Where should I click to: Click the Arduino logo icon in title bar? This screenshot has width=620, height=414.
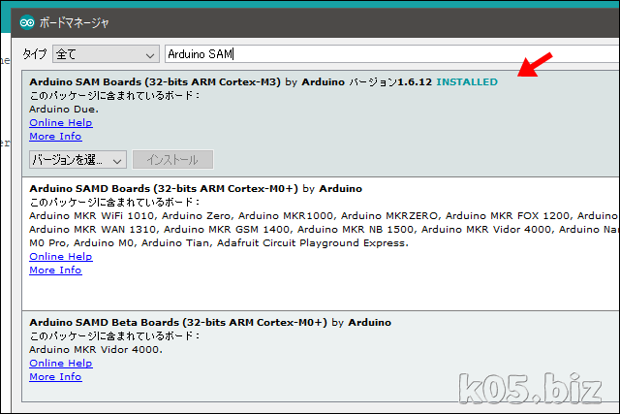coord(27,22)
